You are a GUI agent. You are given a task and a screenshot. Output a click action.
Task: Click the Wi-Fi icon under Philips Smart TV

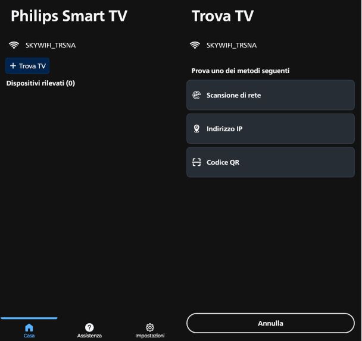14,45
